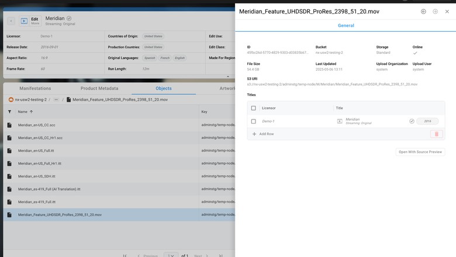Screen dimensions: 456x257
Task: Click the filter funnel icon beside Name column
Action: 9,112
